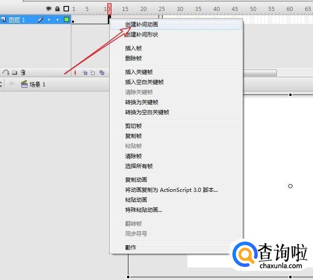Select greyed 同步符号 menu entry

[176, 234]
